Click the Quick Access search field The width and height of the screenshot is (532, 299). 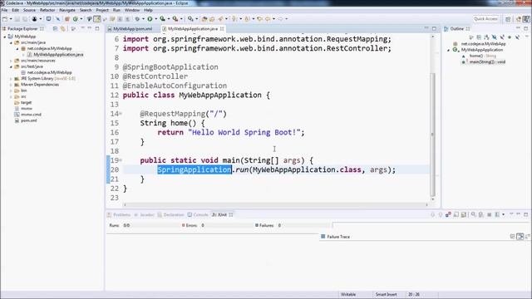click(x=485, y=19)
